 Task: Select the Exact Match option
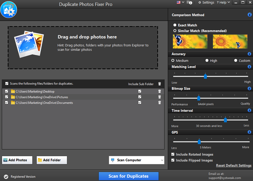[x=175, y=25]
